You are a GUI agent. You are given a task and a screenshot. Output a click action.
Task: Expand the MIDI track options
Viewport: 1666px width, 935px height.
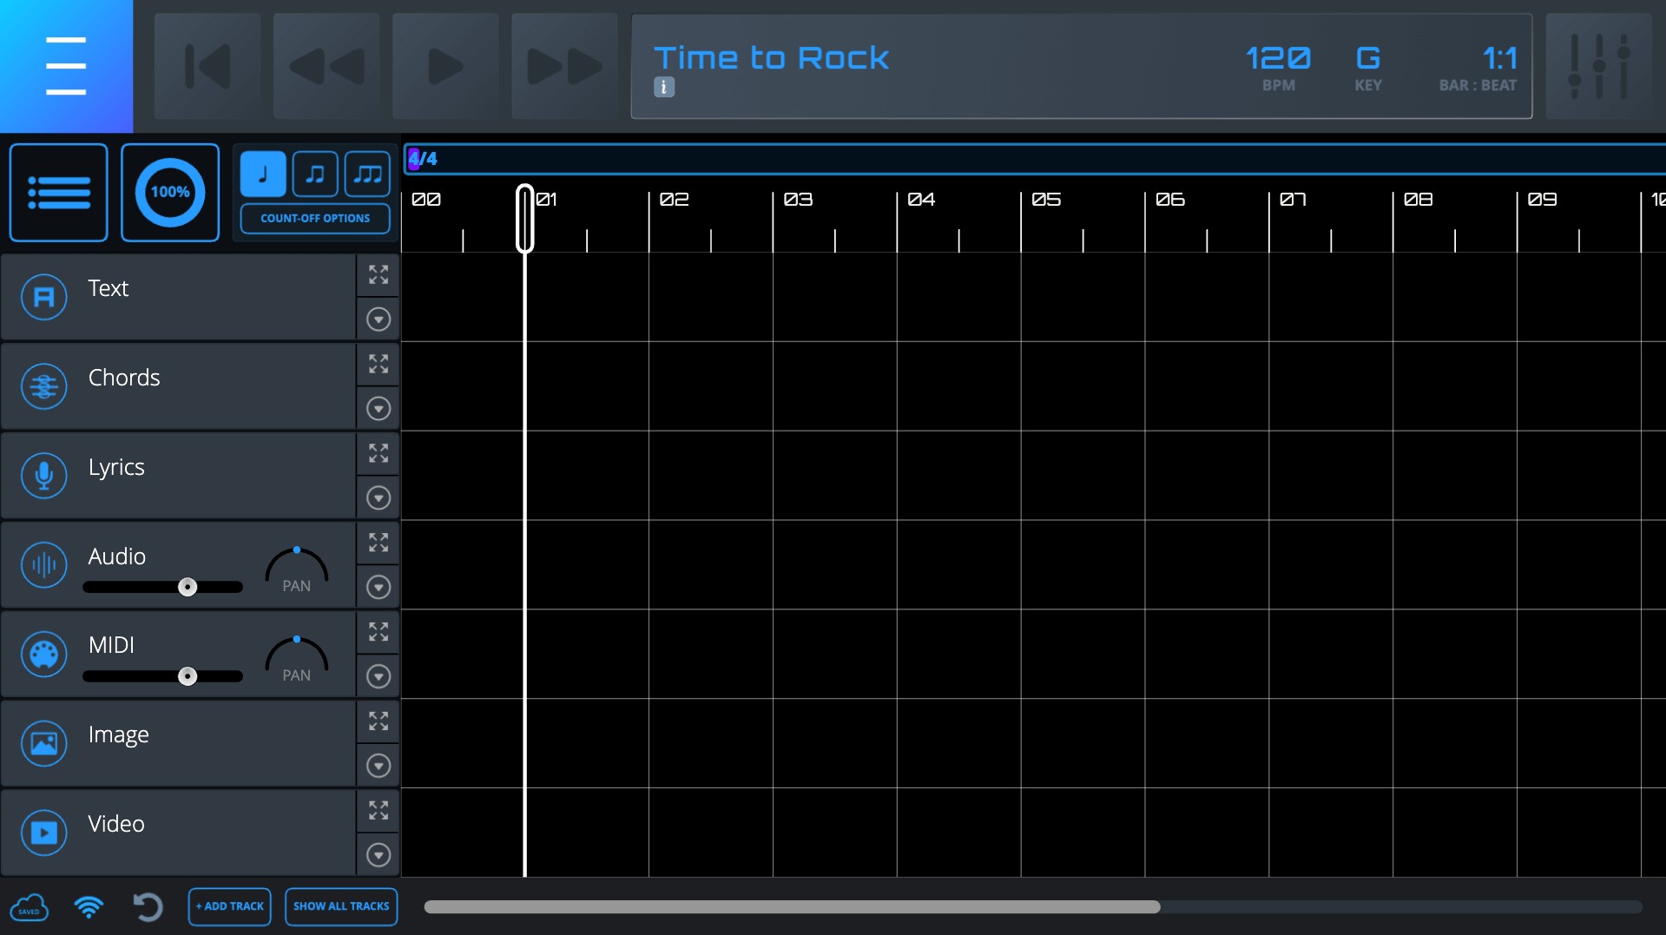(x=378, y=675)
